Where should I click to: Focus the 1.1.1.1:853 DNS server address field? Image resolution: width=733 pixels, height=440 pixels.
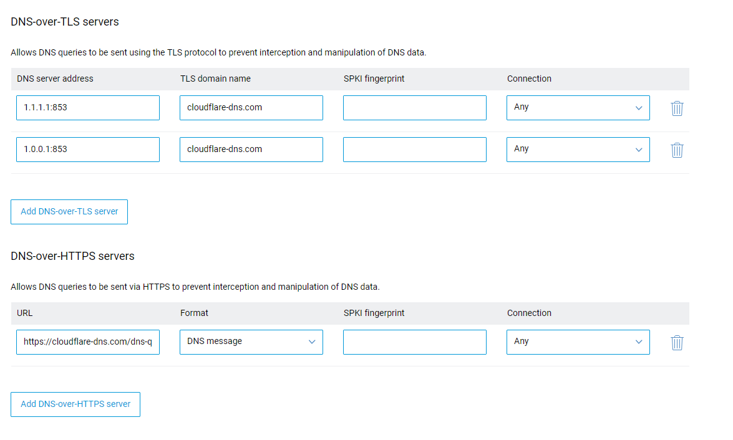[x=88, y=108]
